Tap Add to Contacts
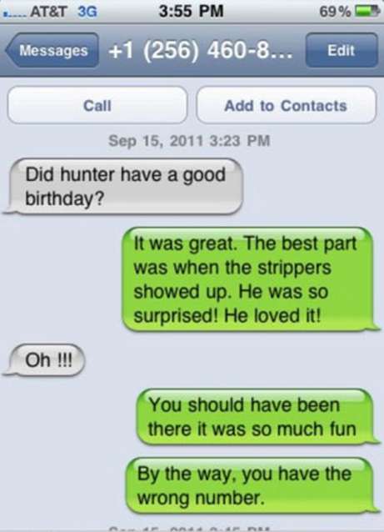The image size is (384, 532). (286, 106)
